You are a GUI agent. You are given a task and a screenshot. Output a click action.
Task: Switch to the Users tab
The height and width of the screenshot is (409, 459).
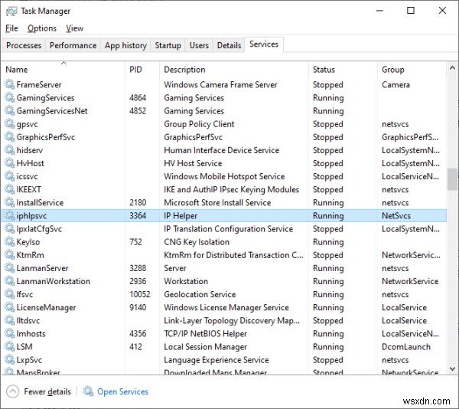click(x=199, y=45)
